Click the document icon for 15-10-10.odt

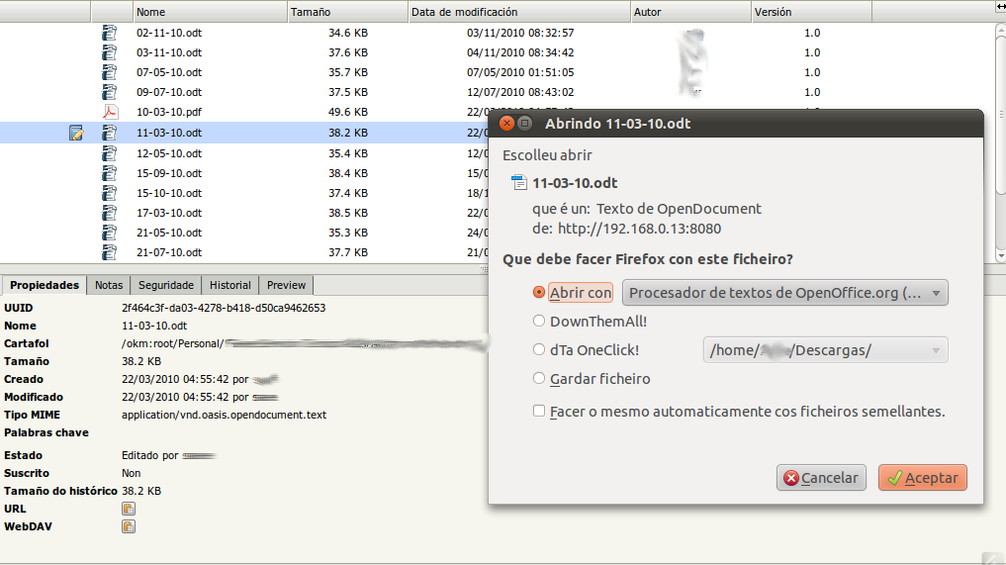pyautogui.click(x=110, y=193)
